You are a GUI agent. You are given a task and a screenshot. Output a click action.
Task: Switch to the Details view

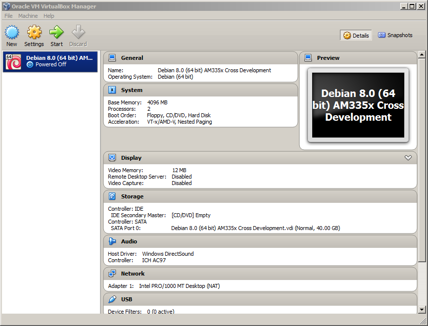point(356,36)
